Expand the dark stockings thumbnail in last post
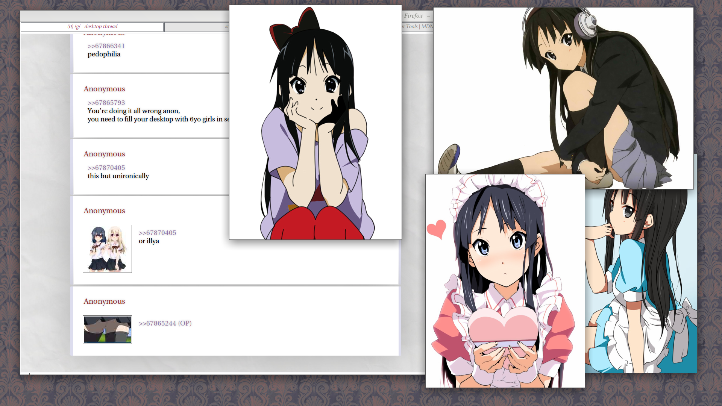 [107, 330]
